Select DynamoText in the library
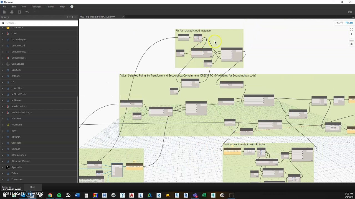The width and height of the screenshot is (355, 199). tap(18, 58)
